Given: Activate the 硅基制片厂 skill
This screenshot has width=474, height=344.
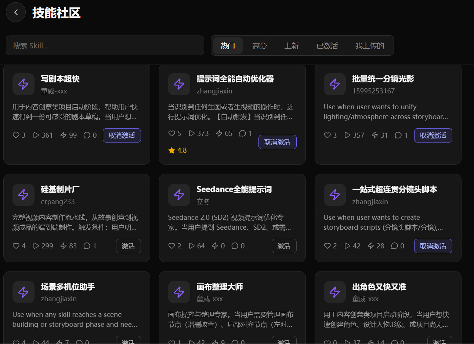Looking at the screenshot, I should [x=128, y=246].
